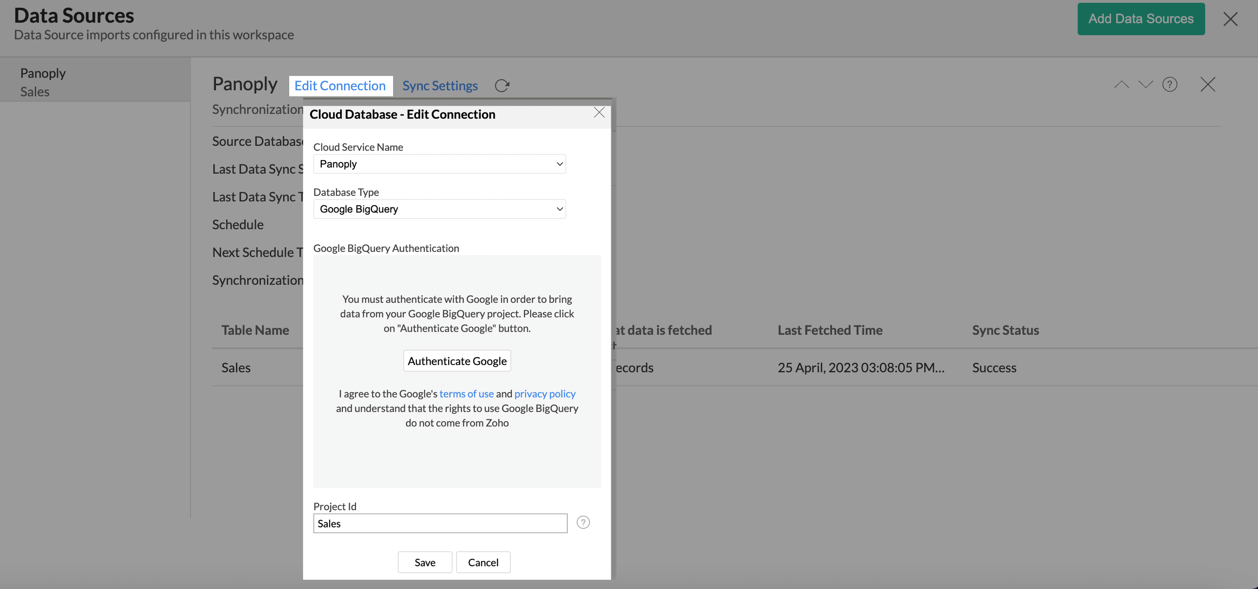Image resolution: width=1258 pixels, height=589 pixels.
Task: Save the edited connection
Action: pos(425,562)
